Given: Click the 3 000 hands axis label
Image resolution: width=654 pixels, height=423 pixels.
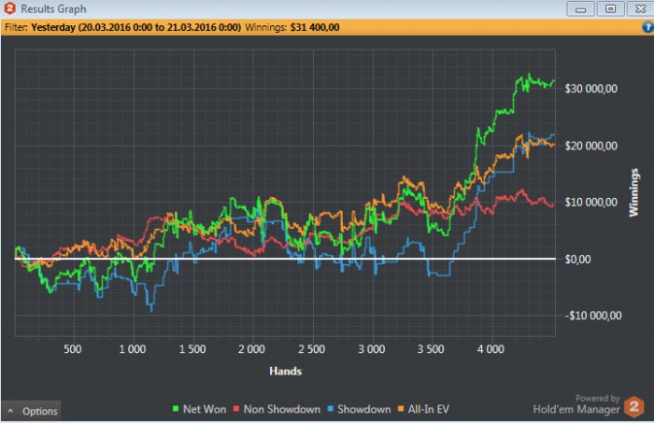Looking at the screenshot, I should pyautogui.click(x=371, y=349).
